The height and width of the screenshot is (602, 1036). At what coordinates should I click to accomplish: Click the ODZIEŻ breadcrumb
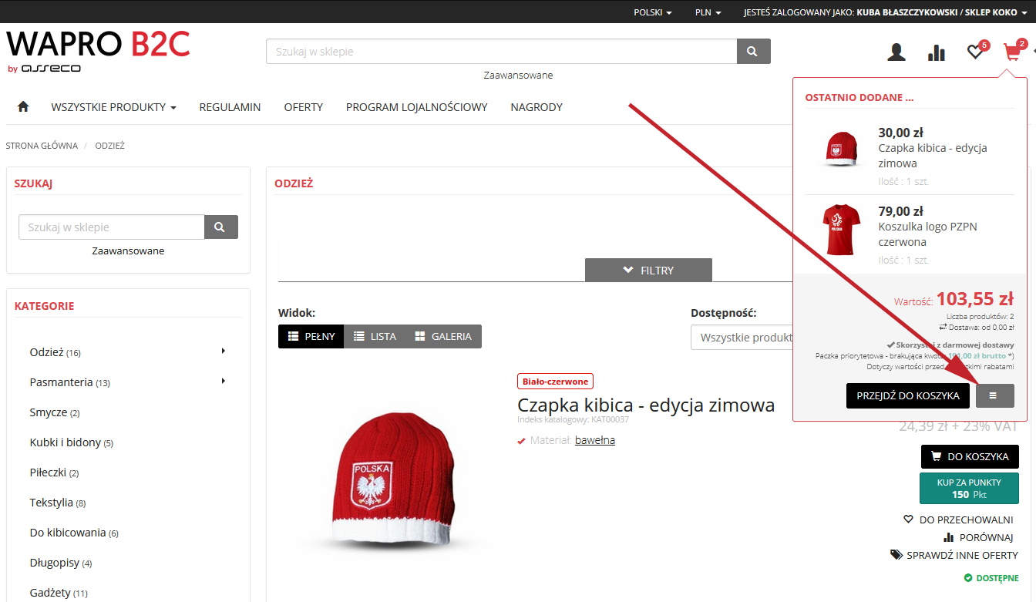[110, 146]
